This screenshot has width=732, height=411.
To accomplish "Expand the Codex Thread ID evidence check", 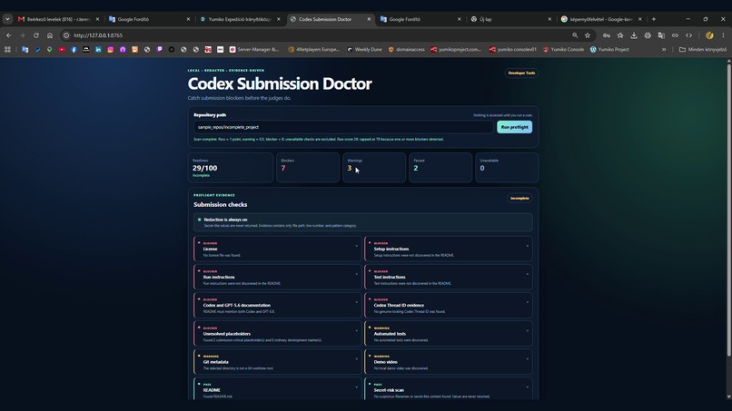I will 448,305.
